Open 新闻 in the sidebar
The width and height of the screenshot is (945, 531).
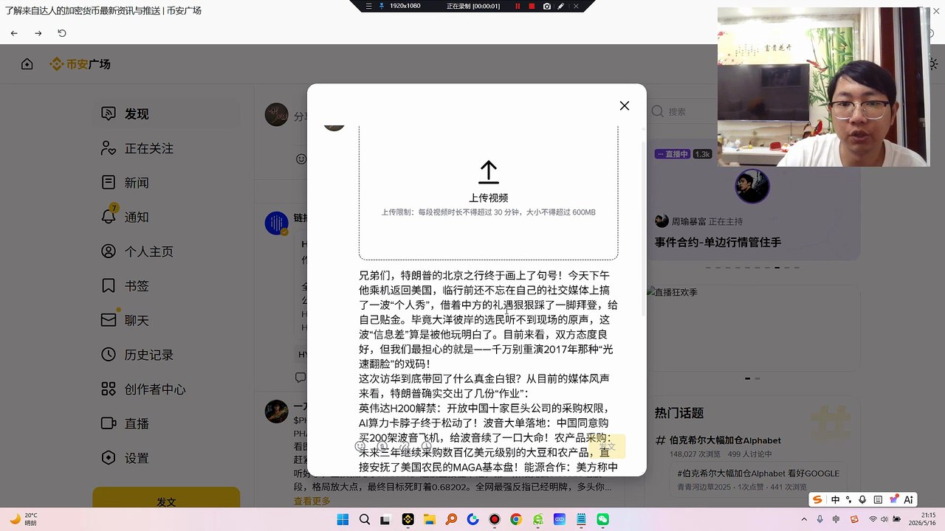click(167, 182)
